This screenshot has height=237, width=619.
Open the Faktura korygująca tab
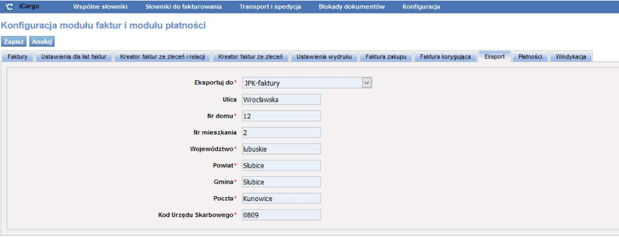445,57
